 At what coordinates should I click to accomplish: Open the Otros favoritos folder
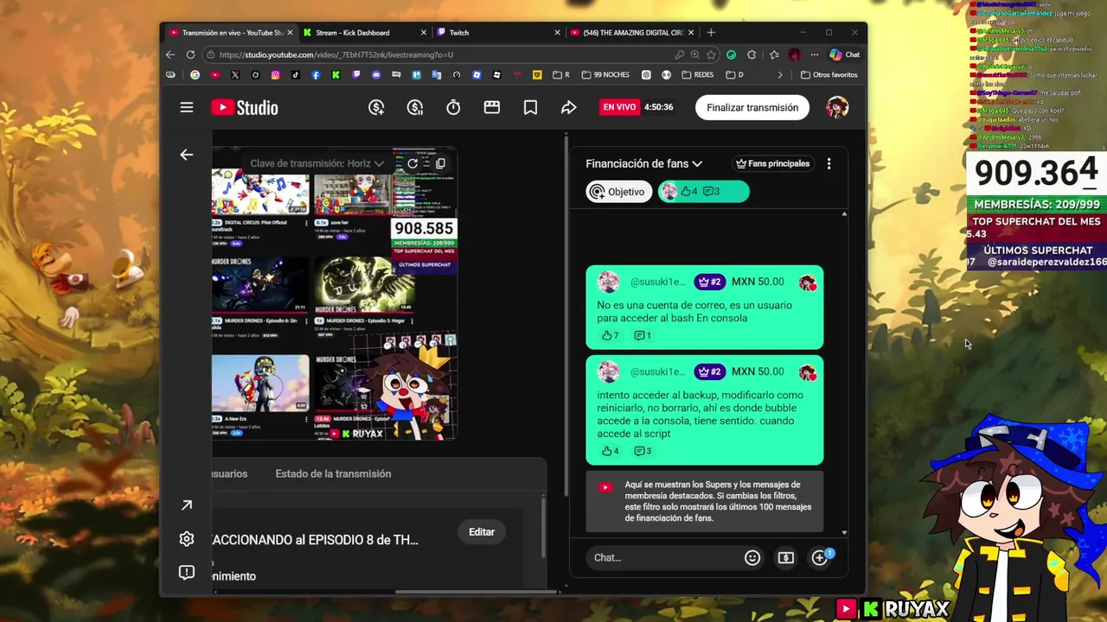[829, 75]
